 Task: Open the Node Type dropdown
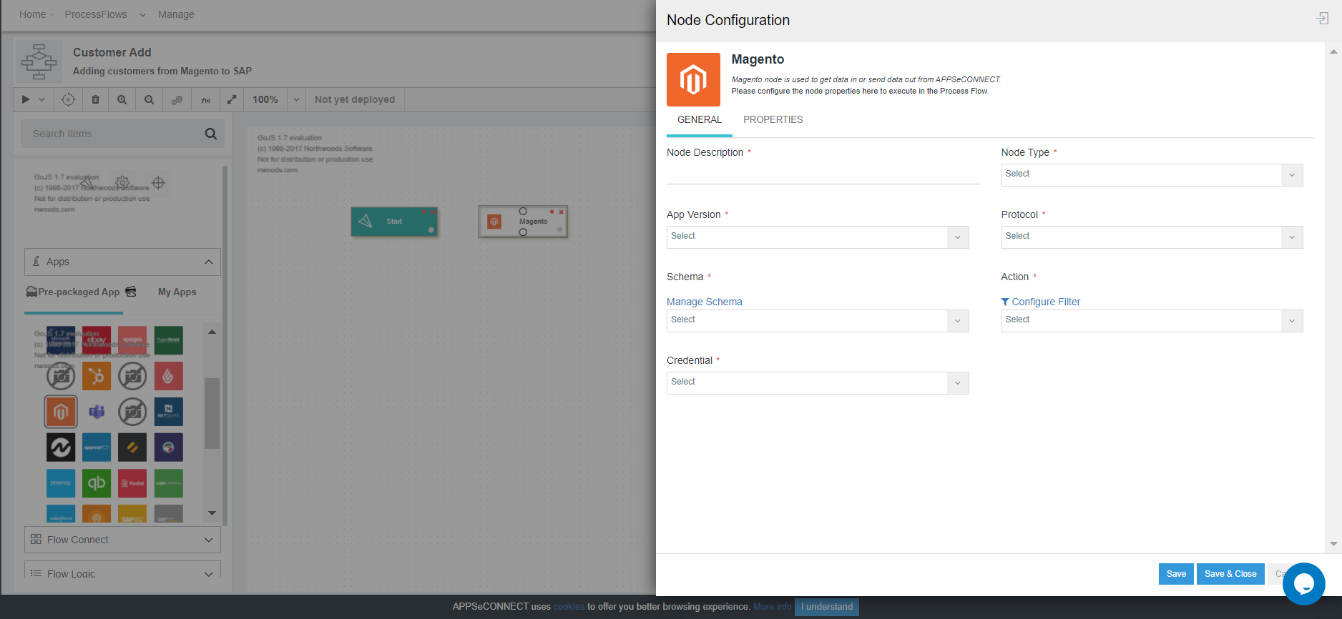tap(1152, 175)
